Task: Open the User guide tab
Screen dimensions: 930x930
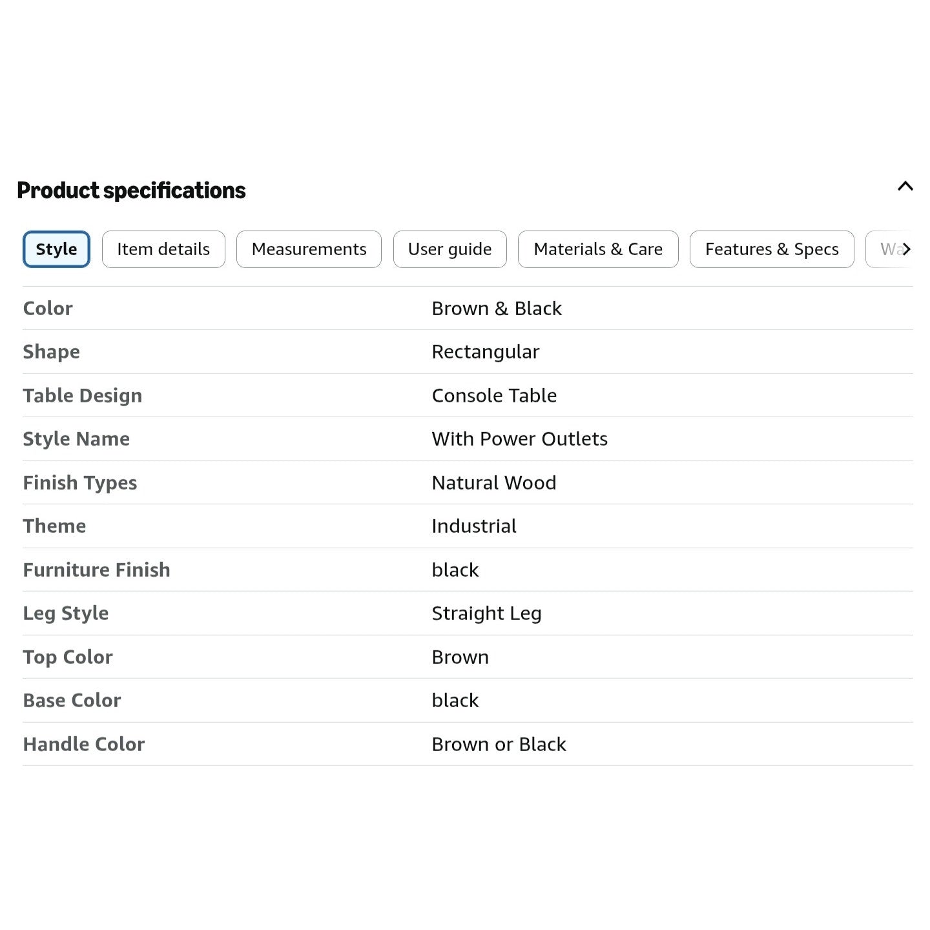Action: (x=449, y=249)
